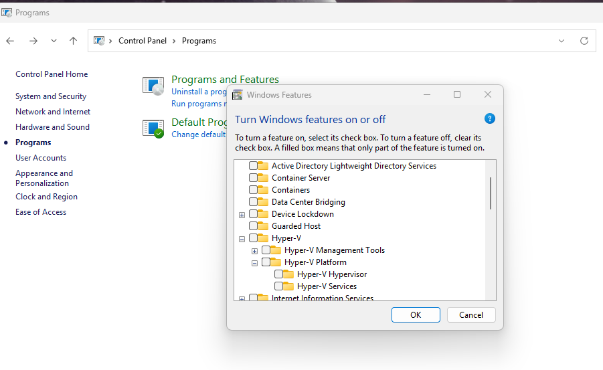Click the up arrow to parent folder
The width and height of the screenshot is (603, 370).
(73, 41)
